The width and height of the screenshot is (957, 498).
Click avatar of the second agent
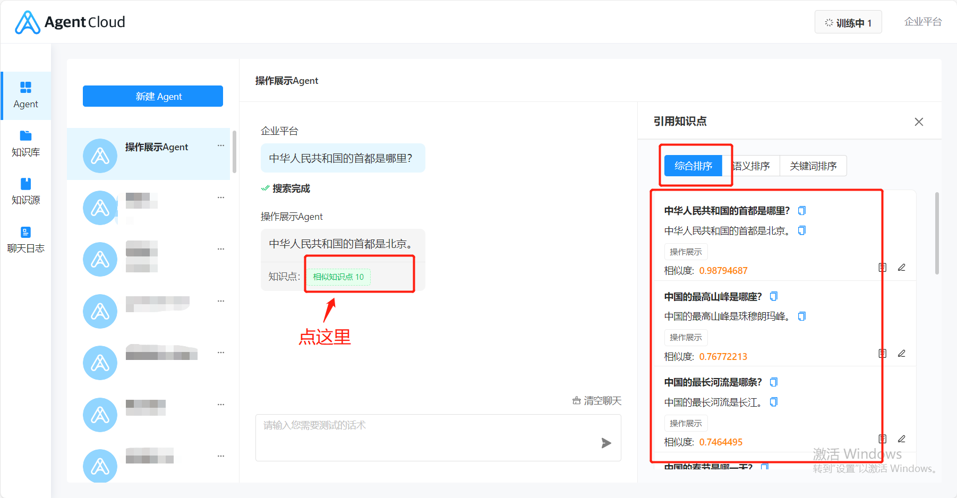[100, 208]
